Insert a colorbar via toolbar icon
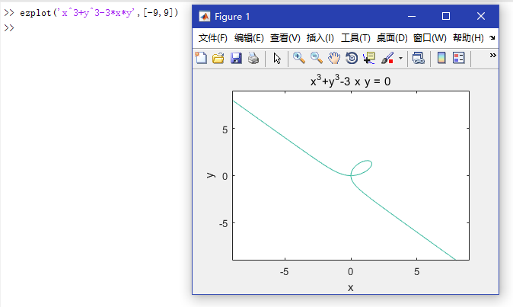The height and width of the screenshot is (307, 513). [441, 58]
